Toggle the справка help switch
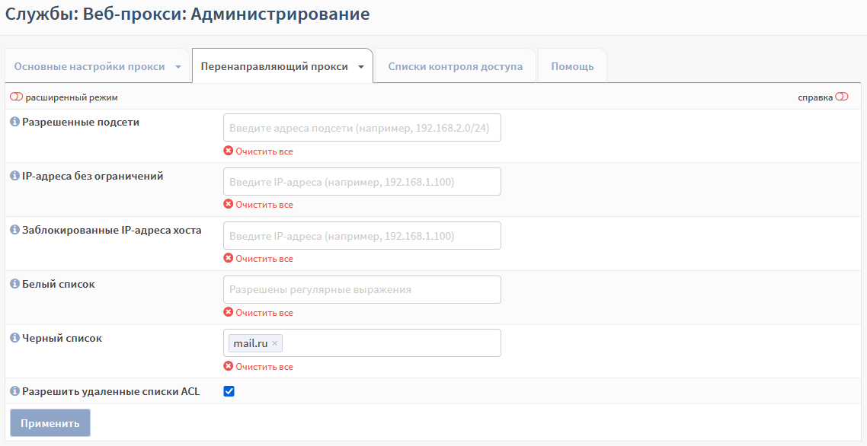This screenshot has height=446, width=867. [842, 97]
